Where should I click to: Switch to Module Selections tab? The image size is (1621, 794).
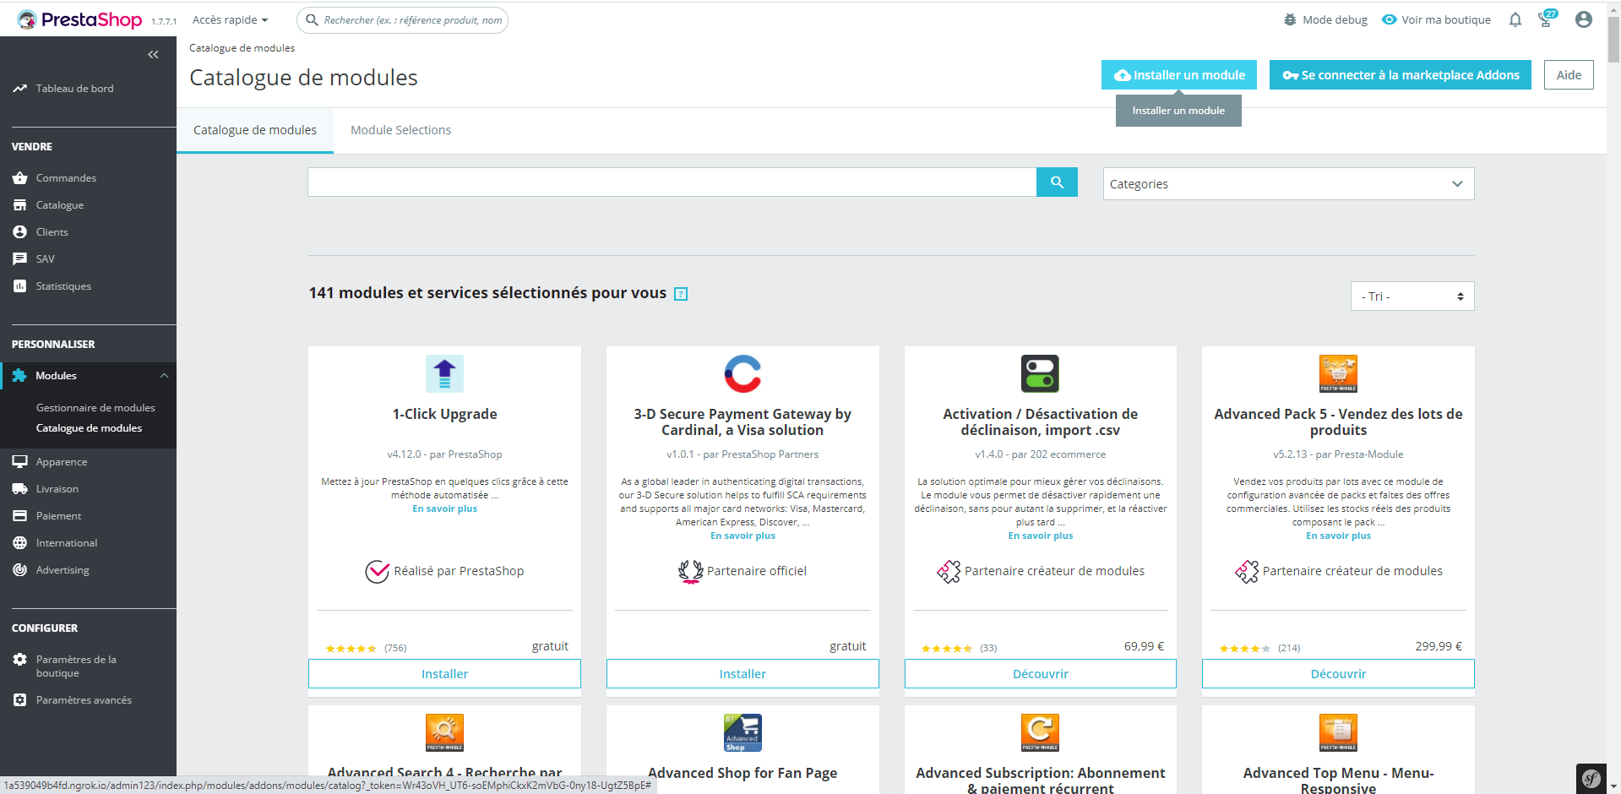400,130
